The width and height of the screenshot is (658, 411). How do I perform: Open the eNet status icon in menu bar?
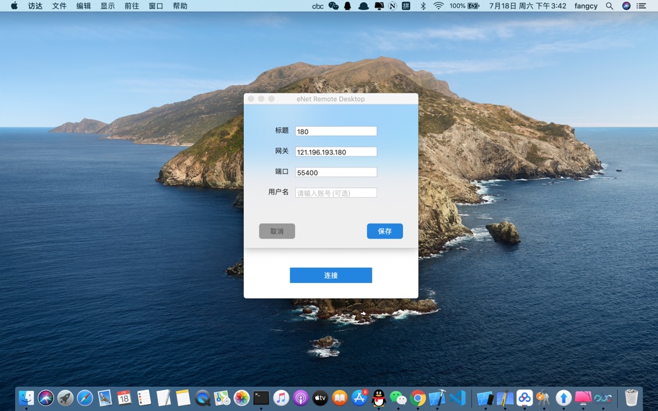[x=320, y=6]
